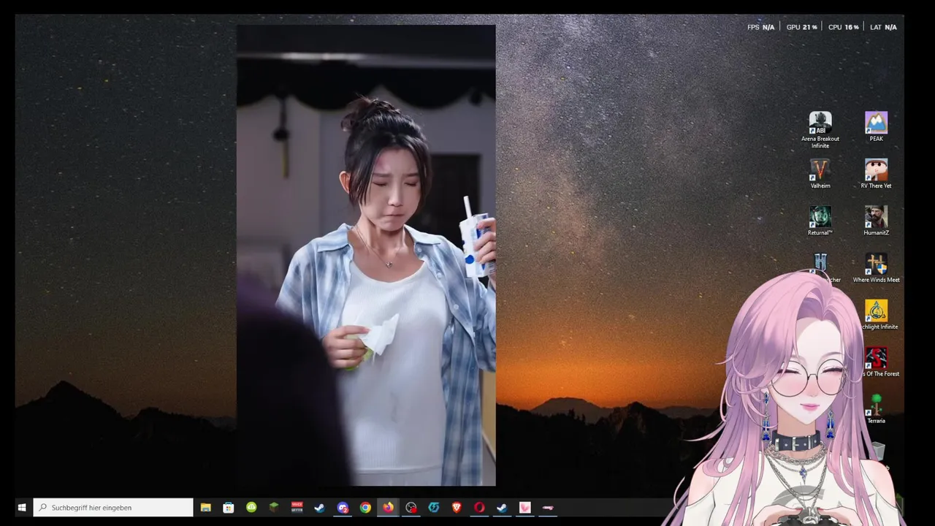Select the HumanitZ desktop icon
This screenshot has width=935, height=526.
click(876, 221)
